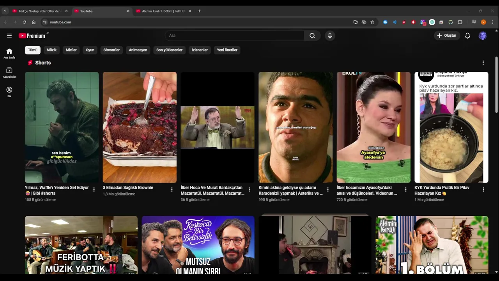This screenshot has width=499, height=281.
Task: Open the media control playlist icon
Action: [x=474, y=22]
